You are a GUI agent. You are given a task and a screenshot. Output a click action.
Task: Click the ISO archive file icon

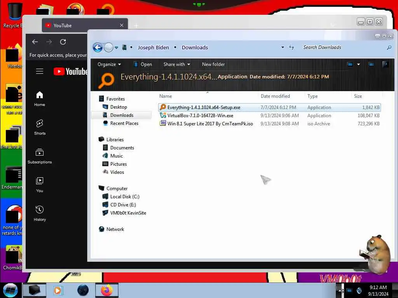163,123
